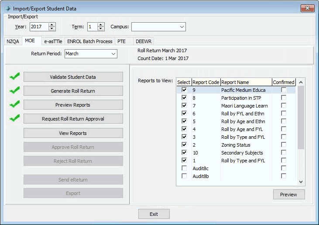319x225 pixels.
Task: Click Preview Reports button
Action: (73, 105)
